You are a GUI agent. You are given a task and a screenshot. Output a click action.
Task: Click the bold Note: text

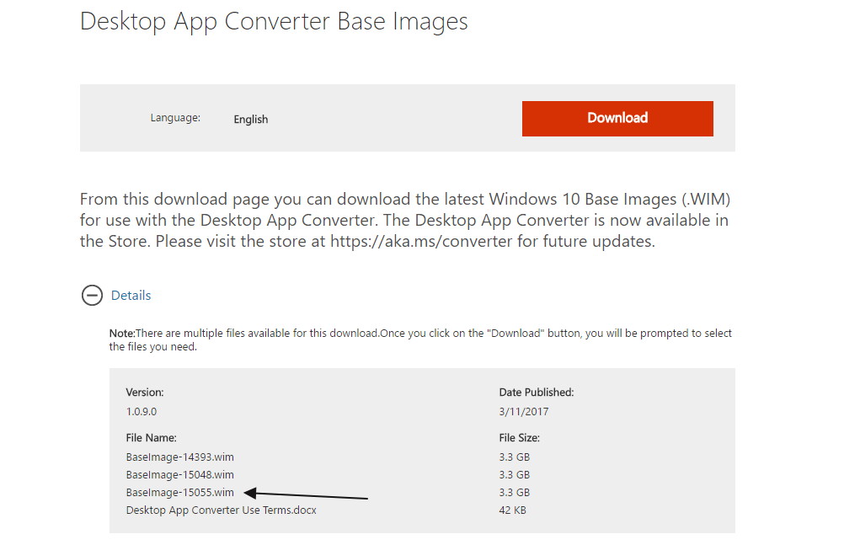coord(122,333)
